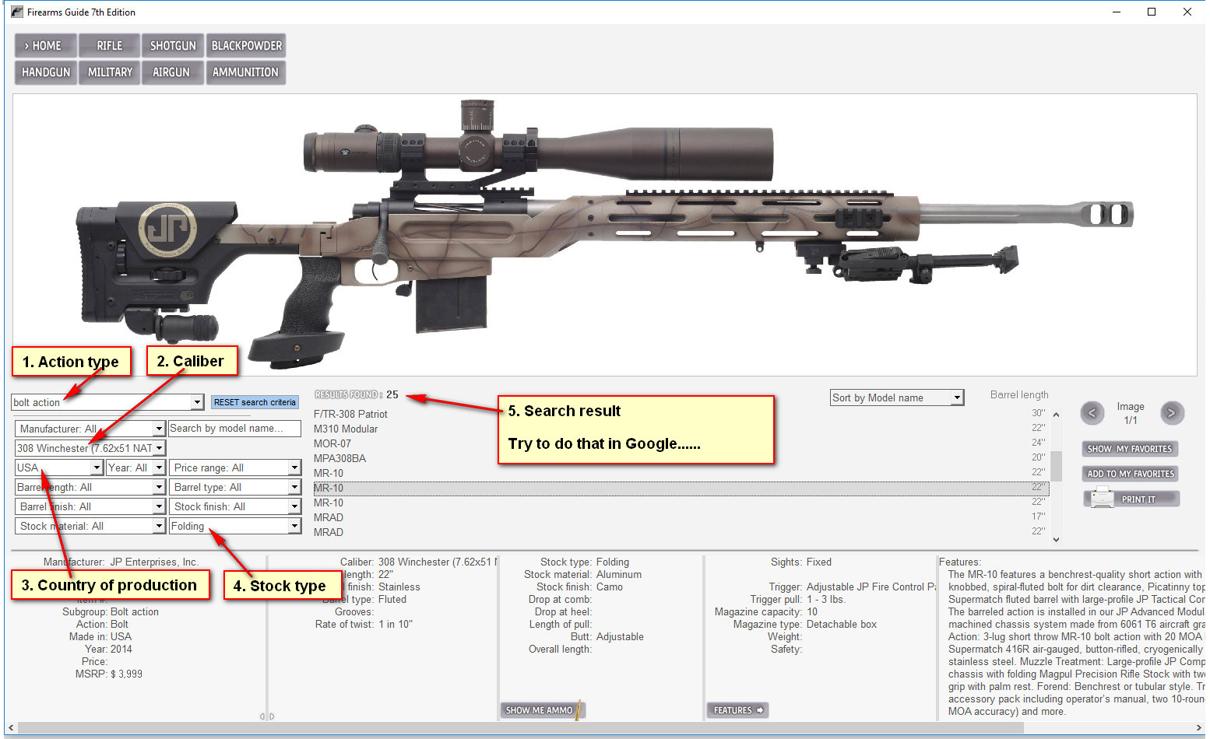Screen dimensions: 1210x739
Task: Click the FEATURES arrow button
Action: 737,710
